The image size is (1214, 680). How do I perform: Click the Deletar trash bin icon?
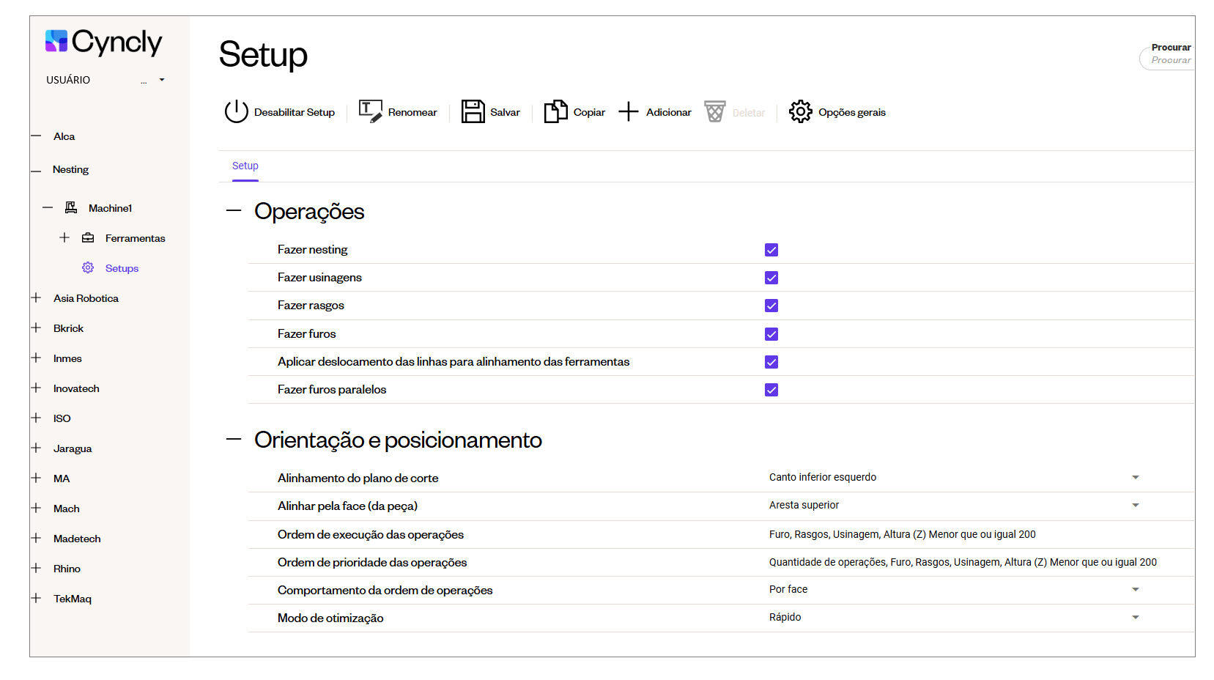pos(714,111)
